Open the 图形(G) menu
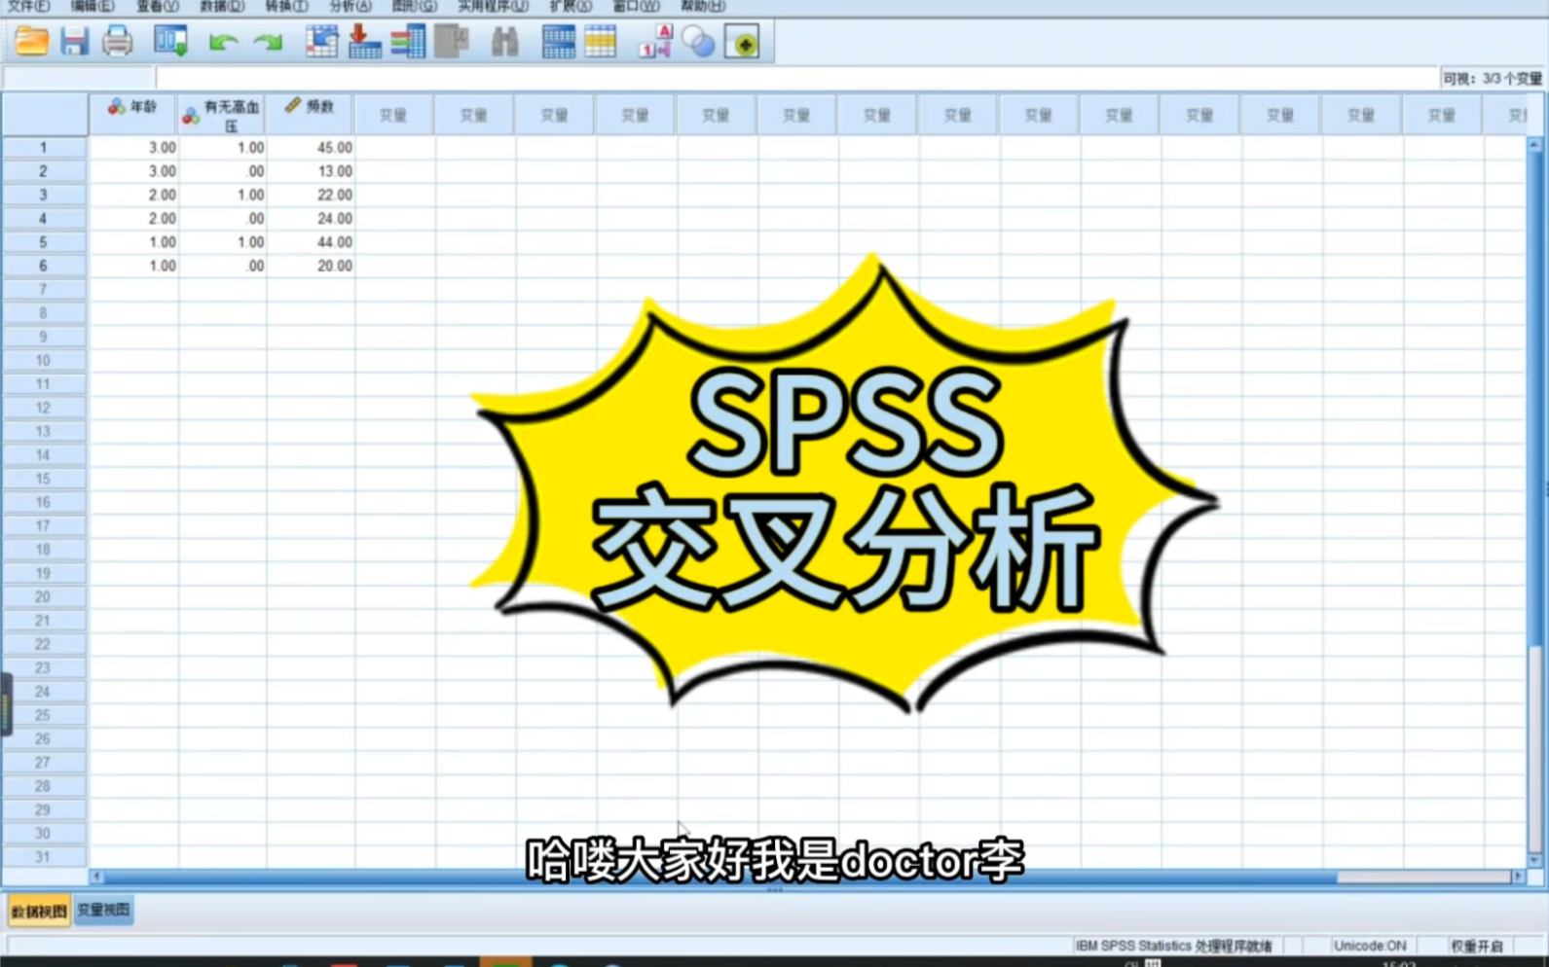 [415, 6]
